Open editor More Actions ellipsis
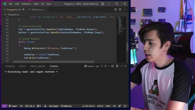The image size is (195, 110). (125, 9)
